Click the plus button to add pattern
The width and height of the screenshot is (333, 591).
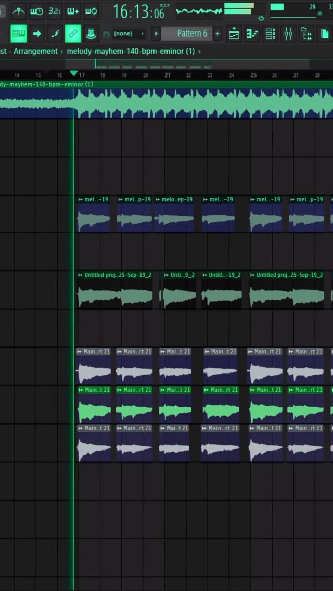click(217, 34)
